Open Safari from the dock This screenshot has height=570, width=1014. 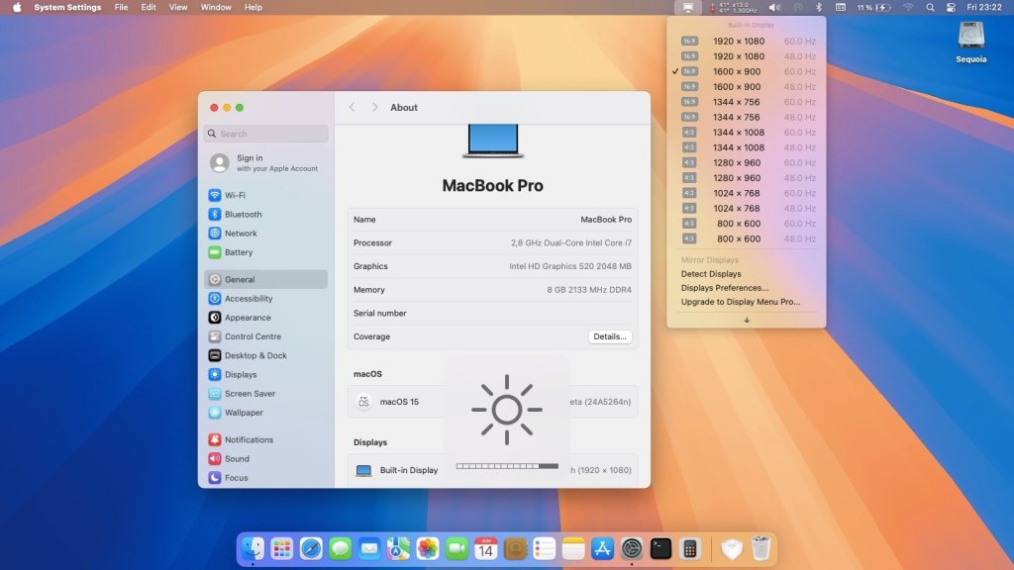tap(311, 548)
